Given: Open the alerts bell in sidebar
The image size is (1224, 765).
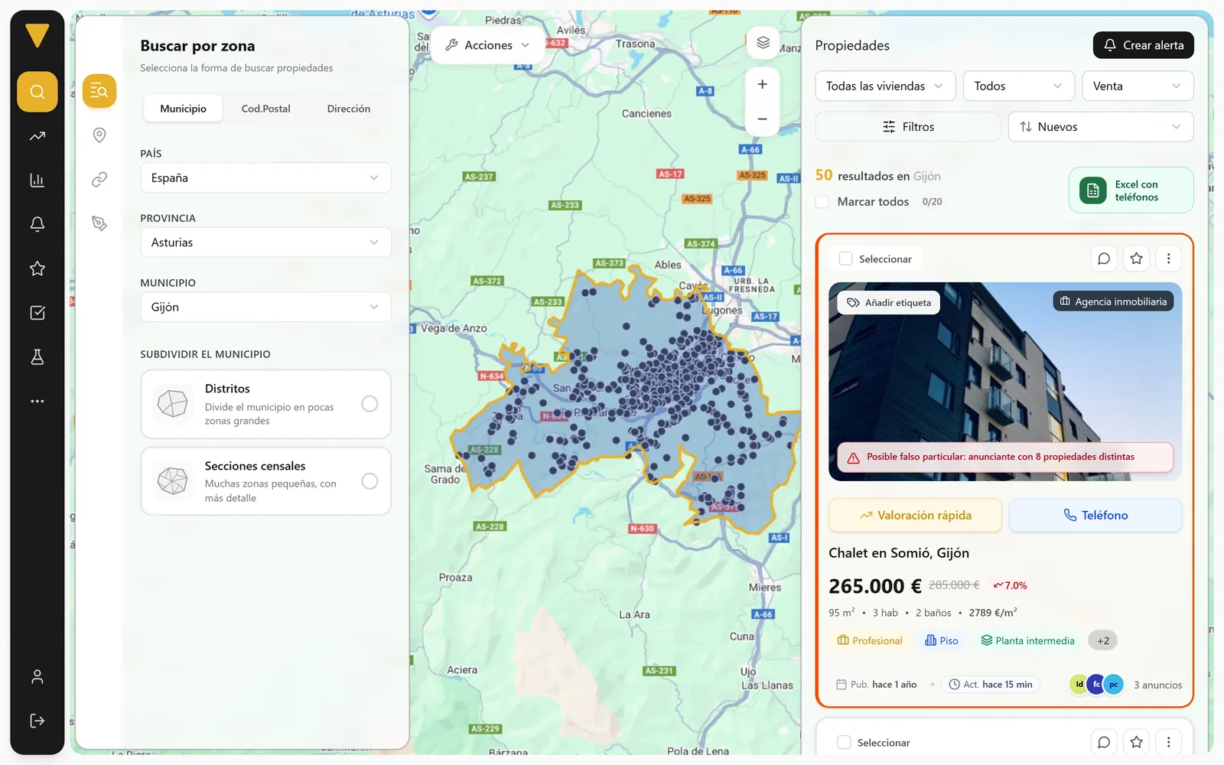Looking at the screenshot, I should pyautogui.click(x=37, y=224).
